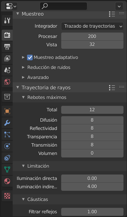The height and width of the screenshot is (217, 127).
Task: Open the Physics properties tab
Action: tap(7, 146)
